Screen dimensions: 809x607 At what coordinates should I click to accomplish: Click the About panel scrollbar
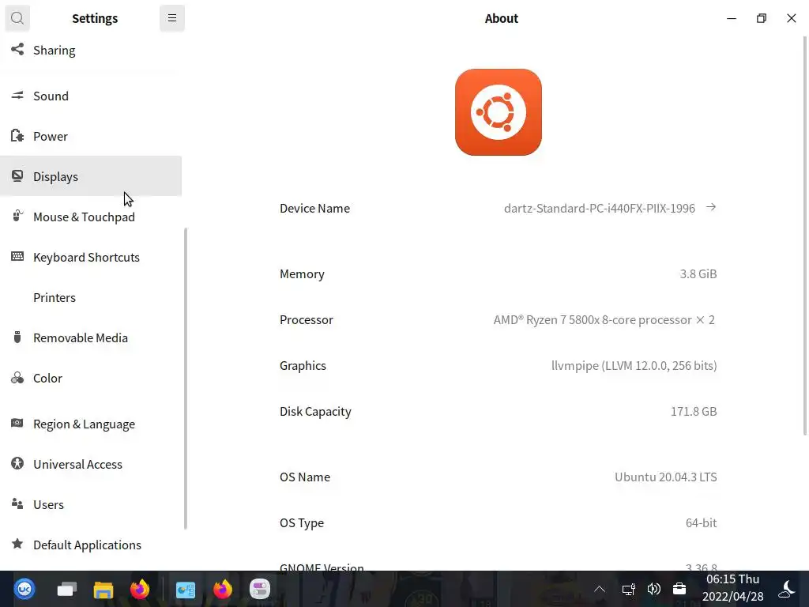[805, 236]
